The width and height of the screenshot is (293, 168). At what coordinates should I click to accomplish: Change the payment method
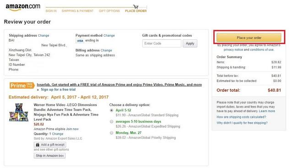[x=109, y=36]
